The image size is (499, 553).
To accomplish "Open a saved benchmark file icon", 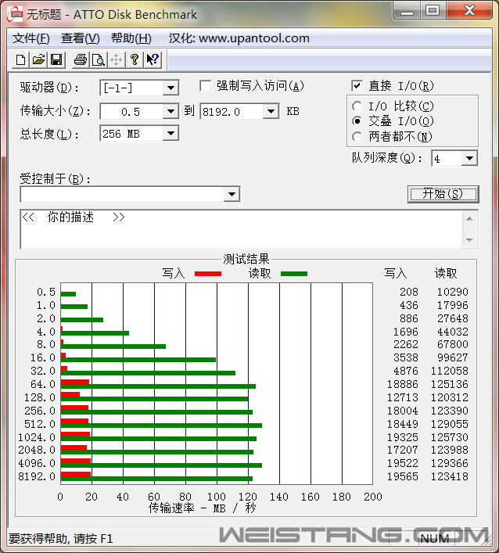I will click(38, 59).
